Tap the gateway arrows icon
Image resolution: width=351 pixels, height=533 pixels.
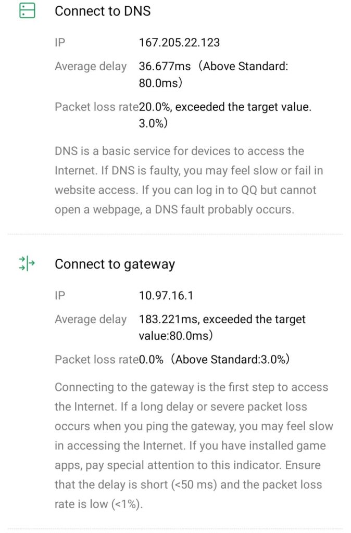(x=27, y=263)
